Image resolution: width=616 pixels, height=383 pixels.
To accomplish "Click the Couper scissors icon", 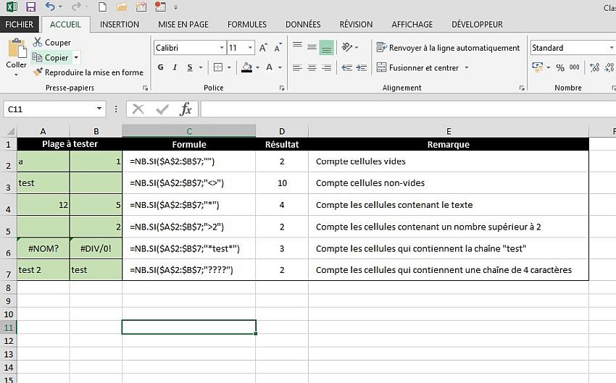I will tap(38, 43).
